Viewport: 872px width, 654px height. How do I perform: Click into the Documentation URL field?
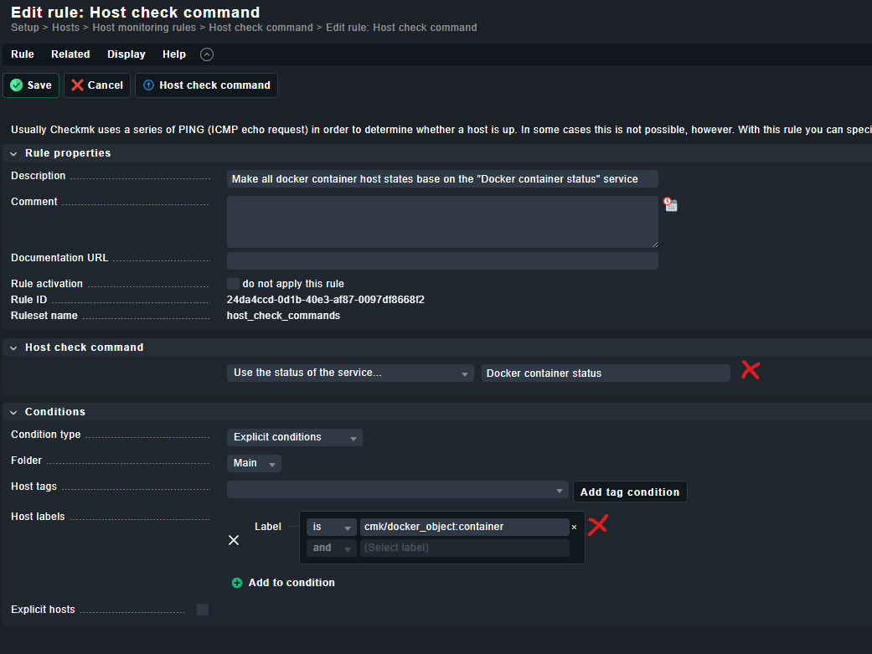point(442,261)
